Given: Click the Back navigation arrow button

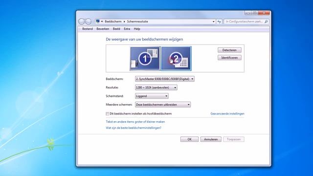Looking at the screenshot, I should (82, 22).
